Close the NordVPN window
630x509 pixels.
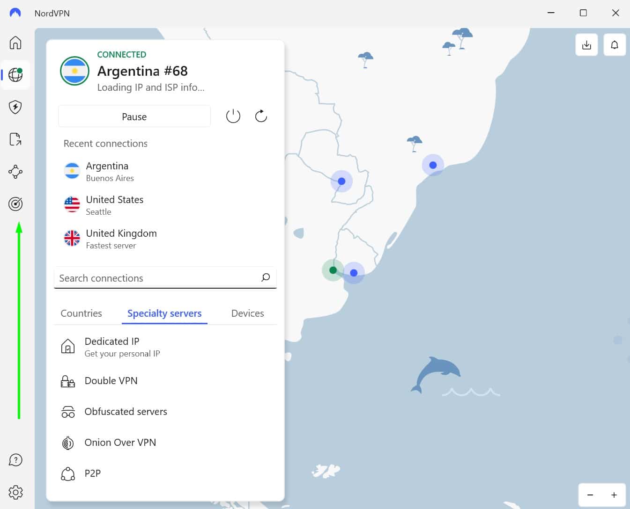[615, 13]
